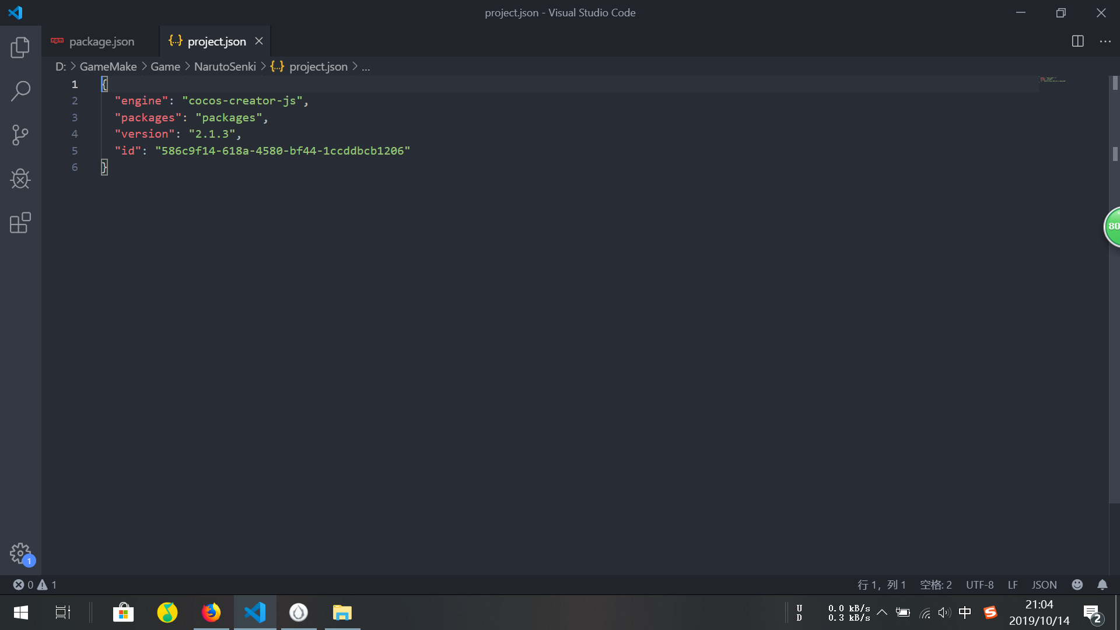The image size is (1120, 630).
Task: Open the Search view icon
Action: click(20, 91)
